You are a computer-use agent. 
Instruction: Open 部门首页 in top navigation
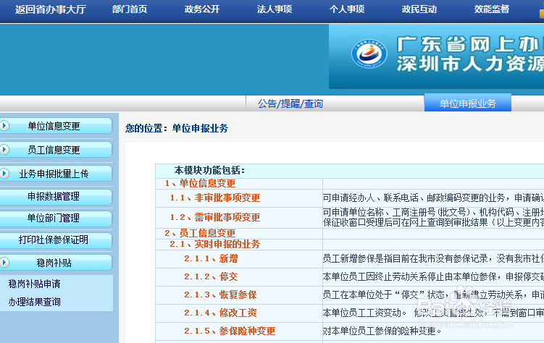[130, 9]
